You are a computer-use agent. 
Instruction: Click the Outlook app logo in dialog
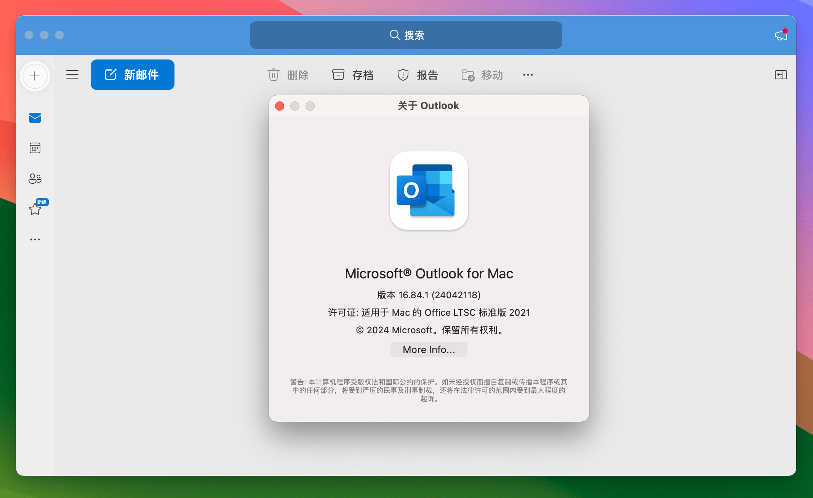(429, 191)
